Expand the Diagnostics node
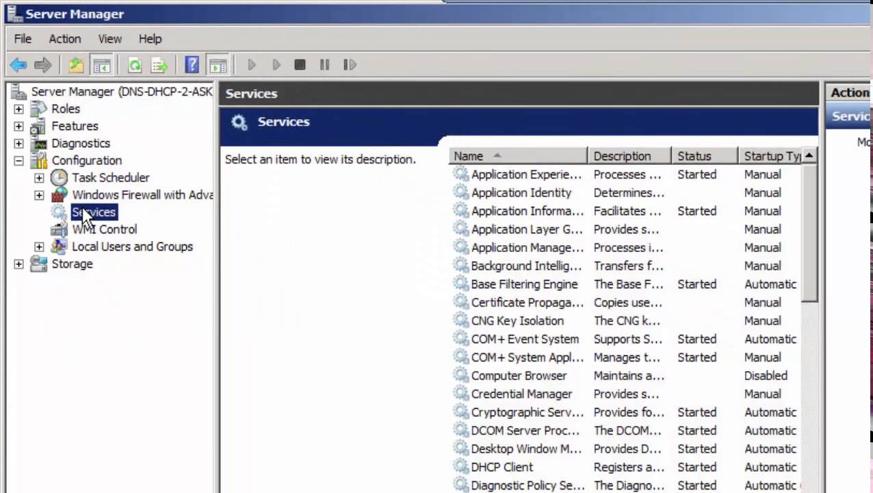Screen dimensions: 873x493 (18, 143)
